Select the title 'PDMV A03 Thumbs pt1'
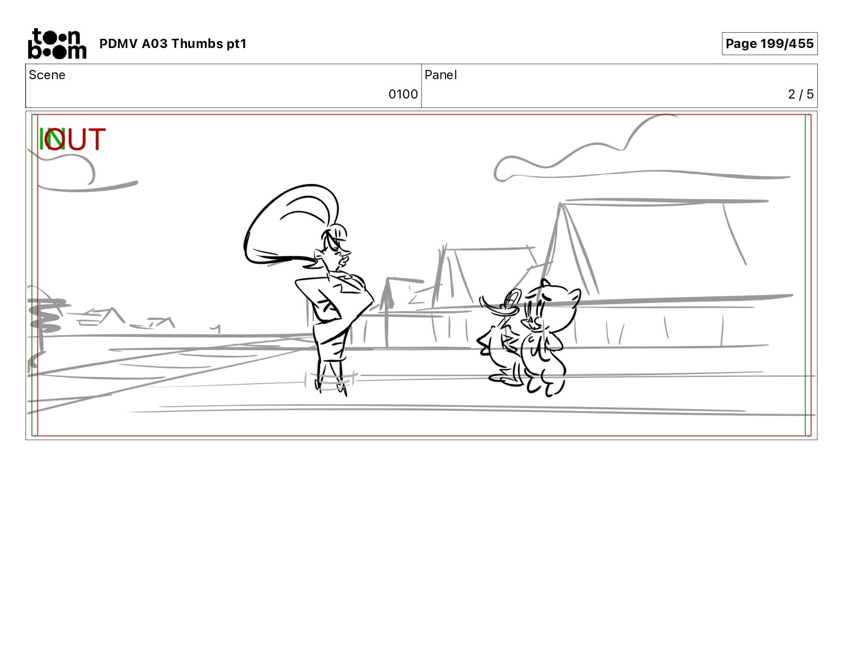The height and width of the screenshot is (651, 843). (x=173, y=44)
